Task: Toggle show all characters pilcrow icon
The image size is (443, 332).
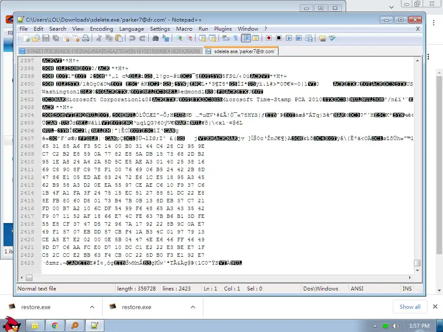Action: tap(235, 38)
